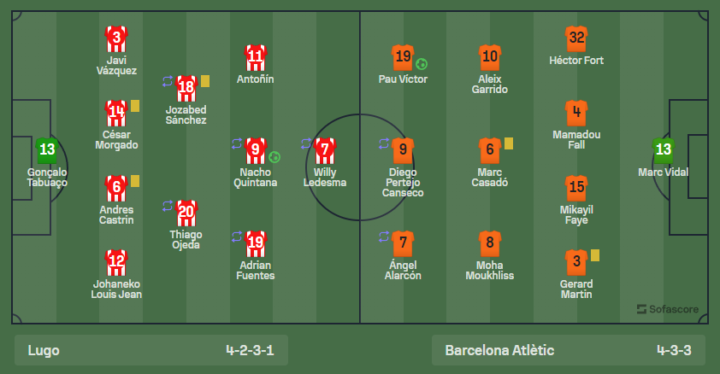
Task: Click substitution arrows beside Willy Ledesma
Action: click(306, 143)
